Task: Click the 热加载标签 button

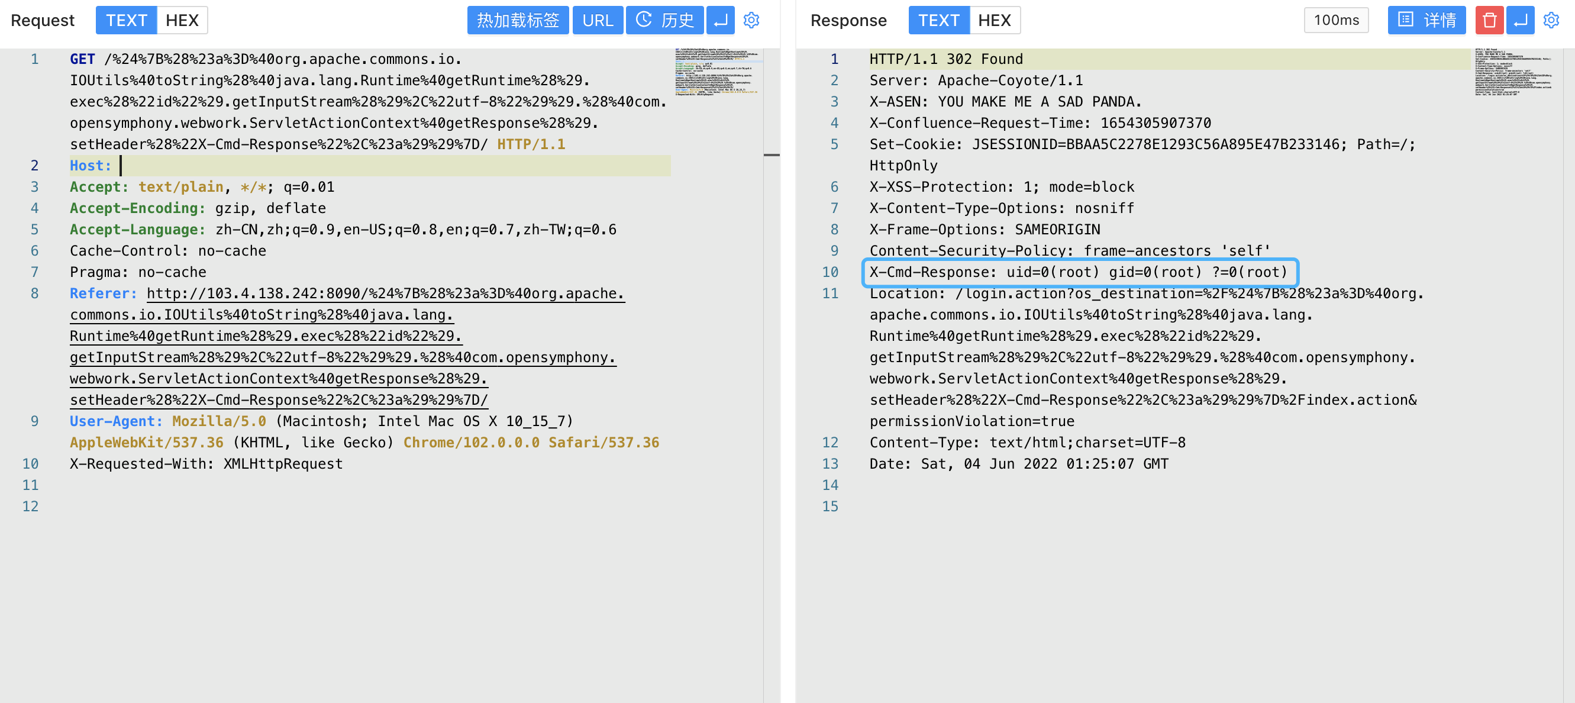Action: pos(518,20)
